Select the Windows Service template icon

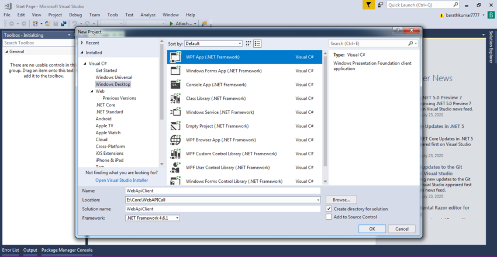point(175,112)
